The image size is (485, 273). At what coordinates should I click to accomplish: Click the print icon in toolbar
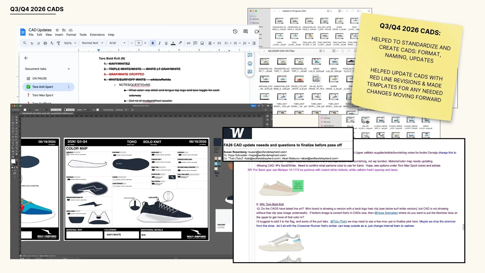tap(45, 43)
